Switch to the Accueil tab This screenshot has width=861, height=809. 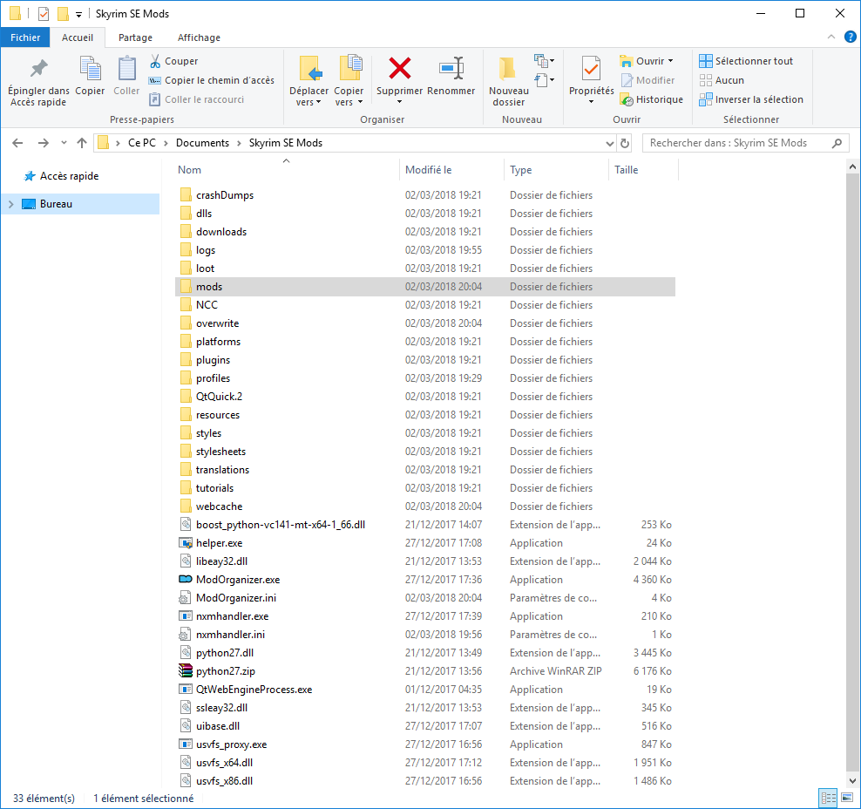pyautogui.click(x=78, y=37)
